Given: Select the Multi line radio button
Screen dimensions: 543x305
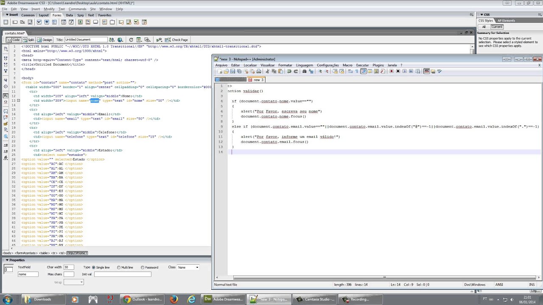Looking at the screenshot, I should pyautogui.click(x=119, y=268).
